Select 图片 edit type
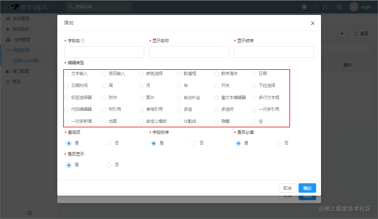378x219 pixels. coord(142,98)
